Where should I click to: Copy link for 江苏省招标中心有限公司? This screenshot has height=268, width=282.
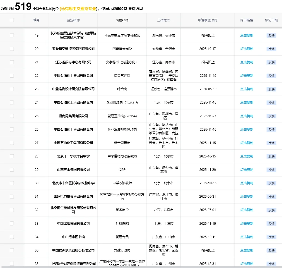247,62
